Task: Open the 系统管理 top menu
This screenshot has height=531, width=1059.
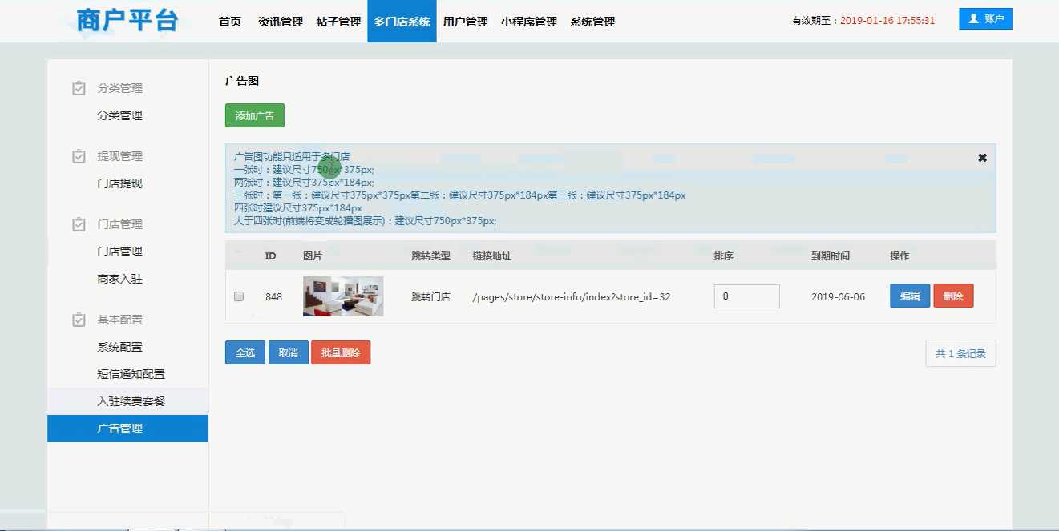Action: pyautogui.click(x=592, y=22)
